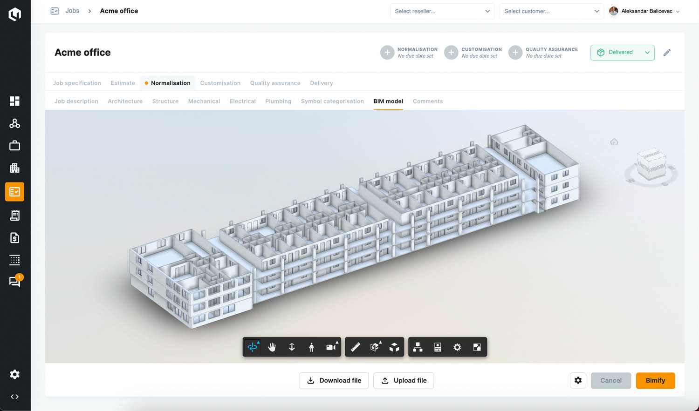Switch to the Customisation tab
The height and width of the screenshot is (411, 699).
click(x=220, y=83)
